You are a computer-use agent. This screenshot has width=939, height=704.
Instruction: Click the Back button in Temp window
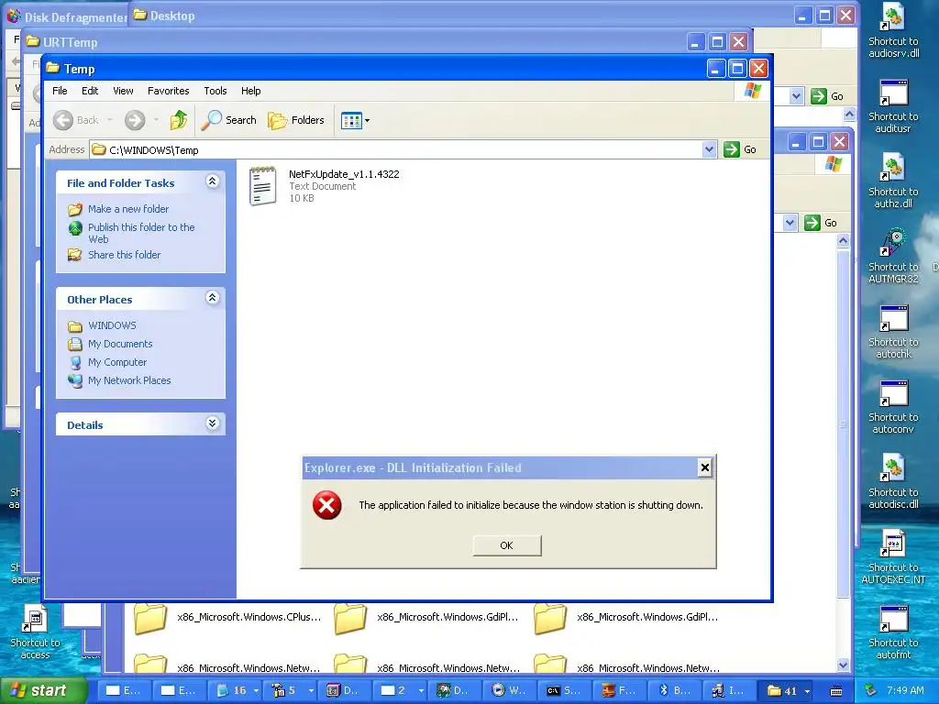coord(76,120)
